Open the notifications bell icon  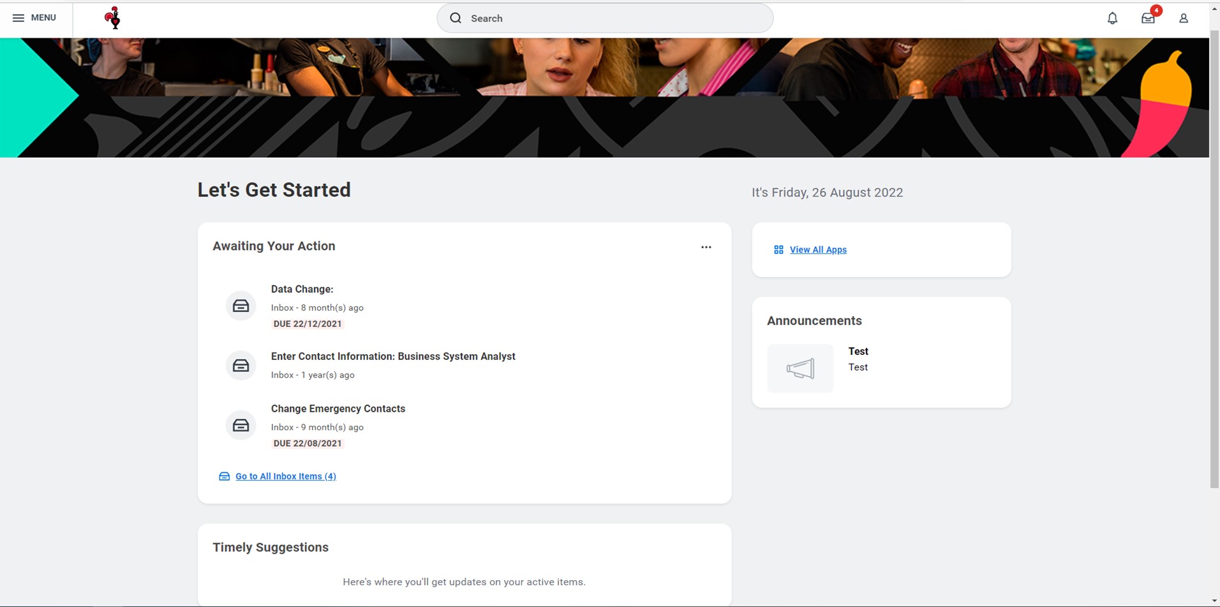tap(1112, 19)
